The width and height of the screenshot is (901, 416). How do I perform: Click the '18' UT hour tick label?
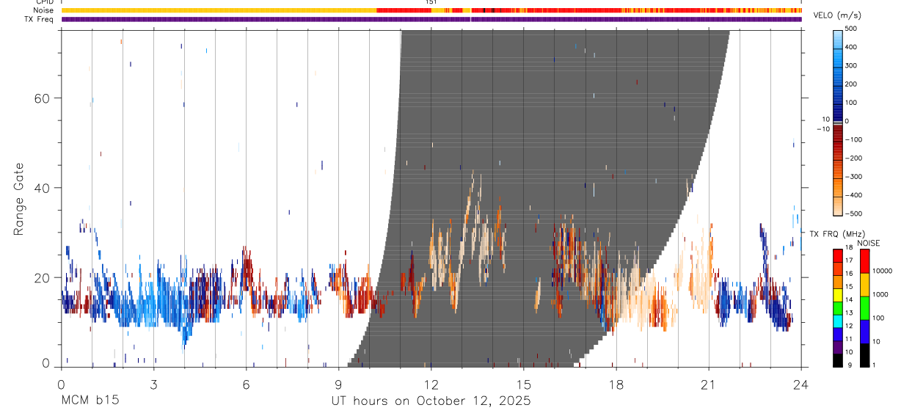[x=616, y=384]
